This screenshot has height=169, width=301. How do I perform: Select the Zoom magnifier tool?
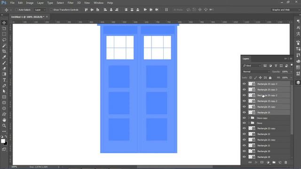coord(4,126)
